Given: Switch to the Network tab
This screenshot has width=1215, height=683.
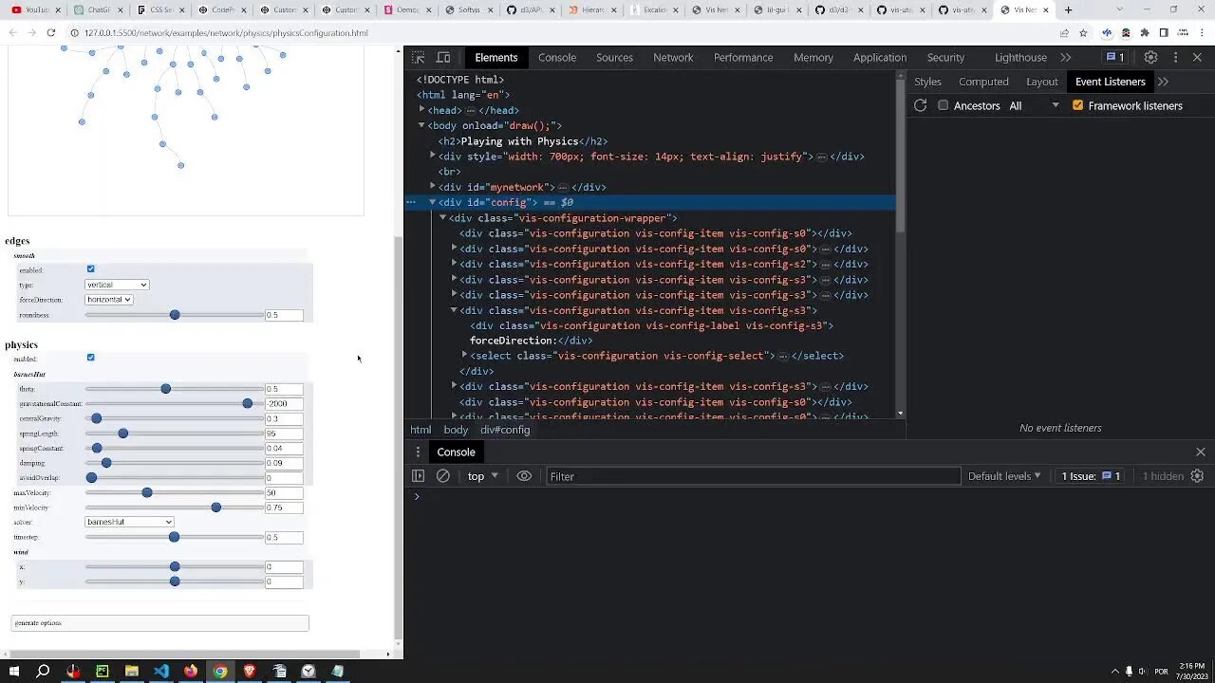Looking at the screenshot, I should pyautogui.click(x=673, y=57).
